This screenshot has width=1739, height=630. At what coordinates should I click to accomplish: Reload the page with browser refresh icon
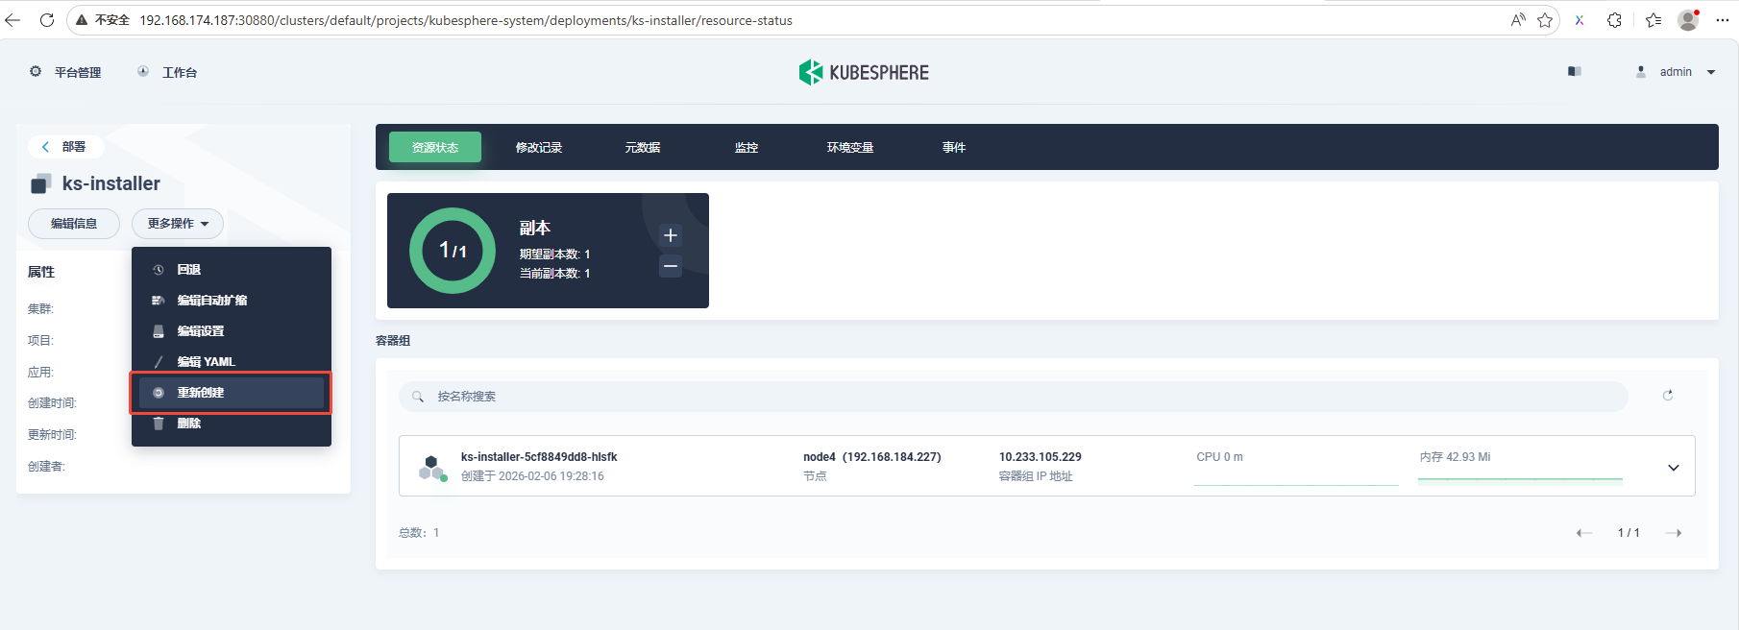(46, 20)
